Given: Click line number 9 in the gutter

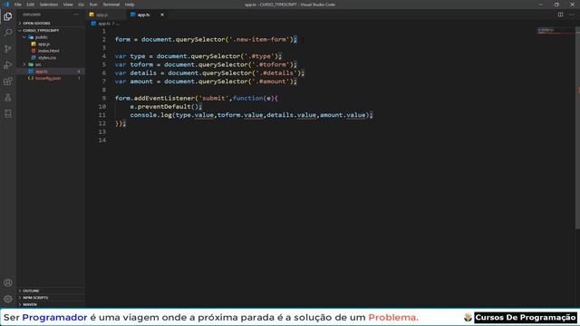Looking at the screenshot, I should pos(104,99).
